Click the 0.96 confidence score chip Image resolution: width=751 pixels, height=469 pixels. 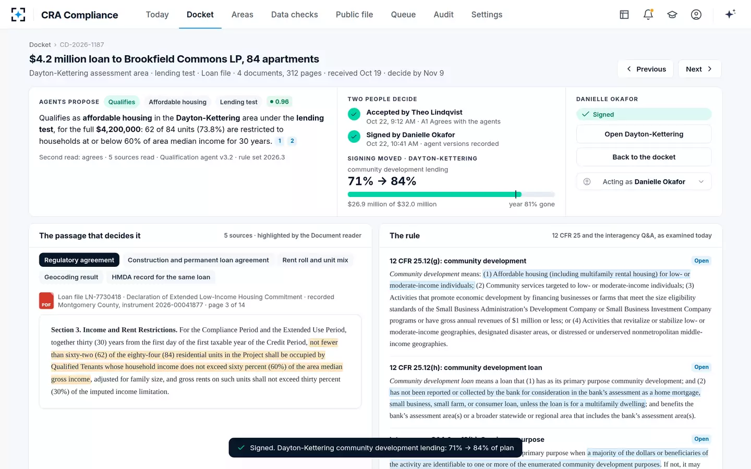coord(280,102)
